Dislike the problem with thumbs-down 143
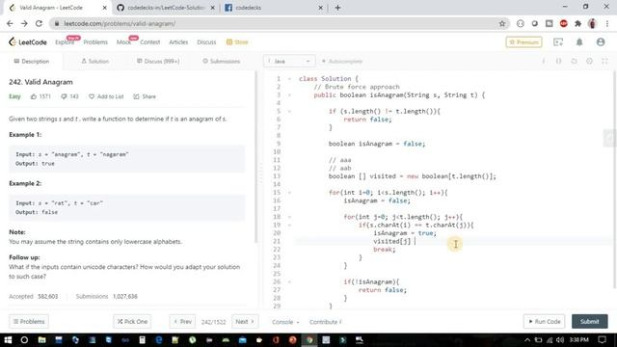This screenshot has width=617, height=347. coord(64,96)
